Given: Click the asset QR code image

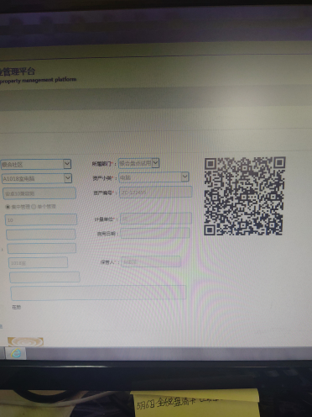Looking at the screenshot, I should pos(245,196).
